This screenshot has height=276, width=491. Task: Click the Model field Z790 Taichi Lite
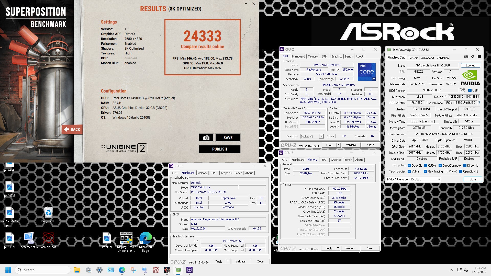pyautogui.click(x=214, y=187)
